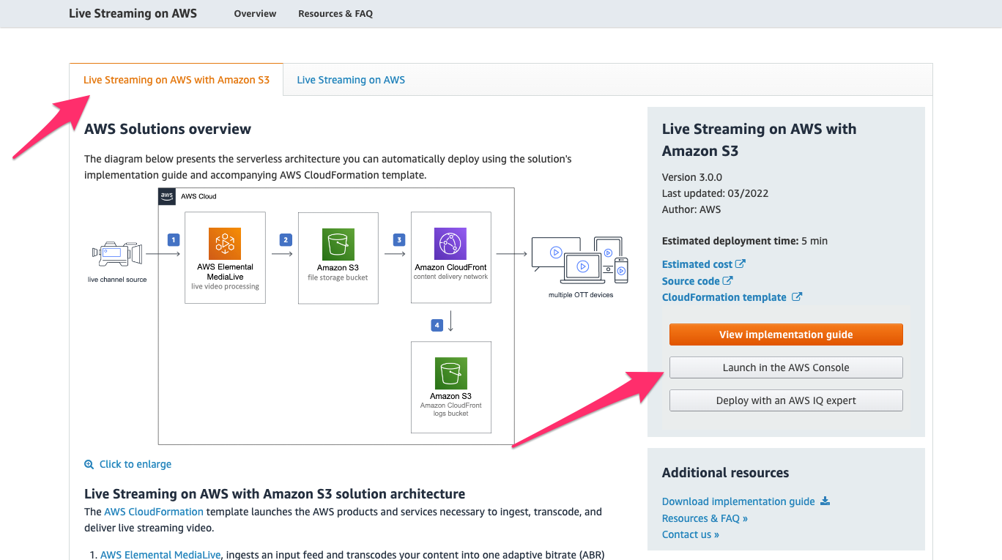1002x560 pixels.
Task: Click the live channel source camera icon
Action: (116, 254)
